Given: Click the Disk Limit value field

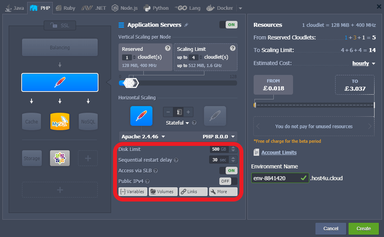Looking at the screenshot, I should (219, 149).
